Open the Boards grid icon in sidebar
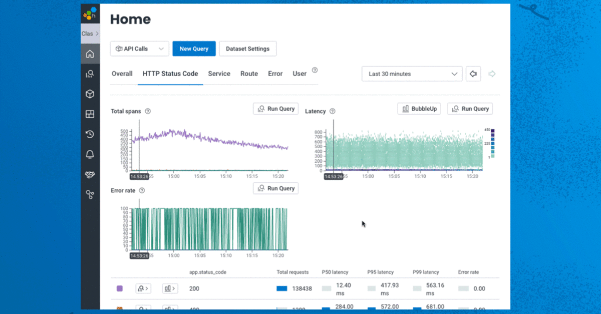The height and width of the screenshot is (314, 601). [x=90, y=114]
